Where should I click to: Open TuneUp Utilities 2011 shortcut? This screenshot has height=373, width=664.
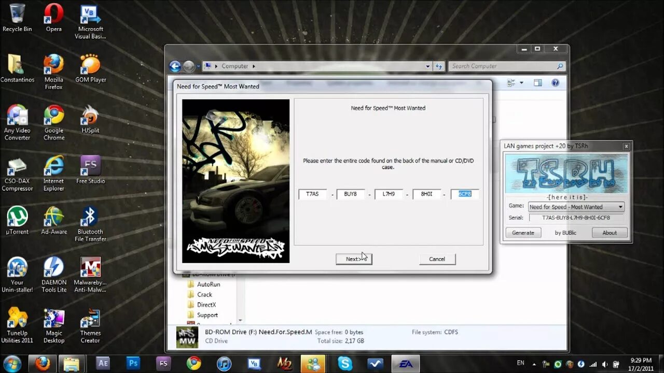point(17,326)
